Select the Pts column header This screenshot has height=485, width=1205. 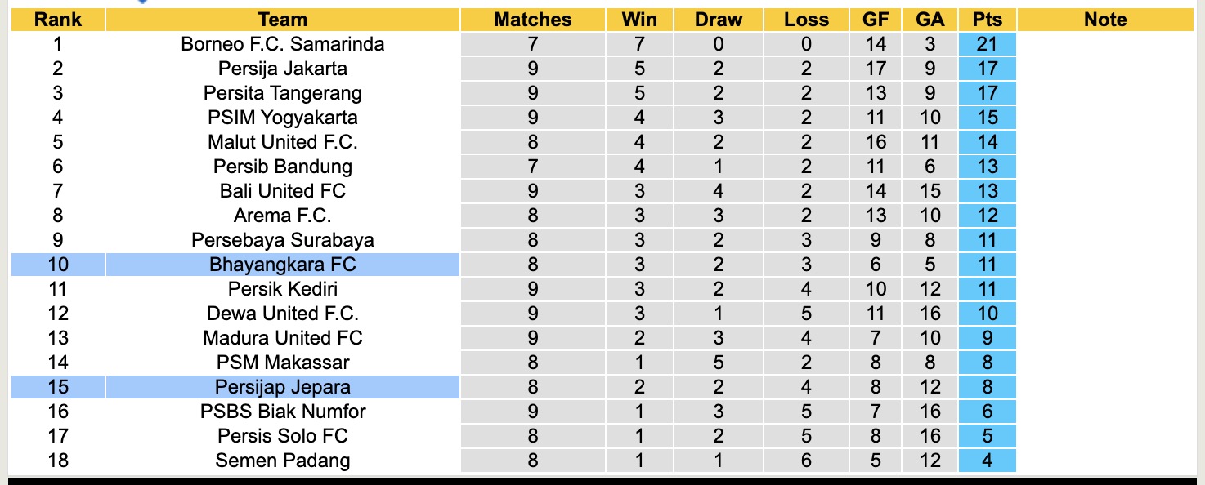(988, 20)
